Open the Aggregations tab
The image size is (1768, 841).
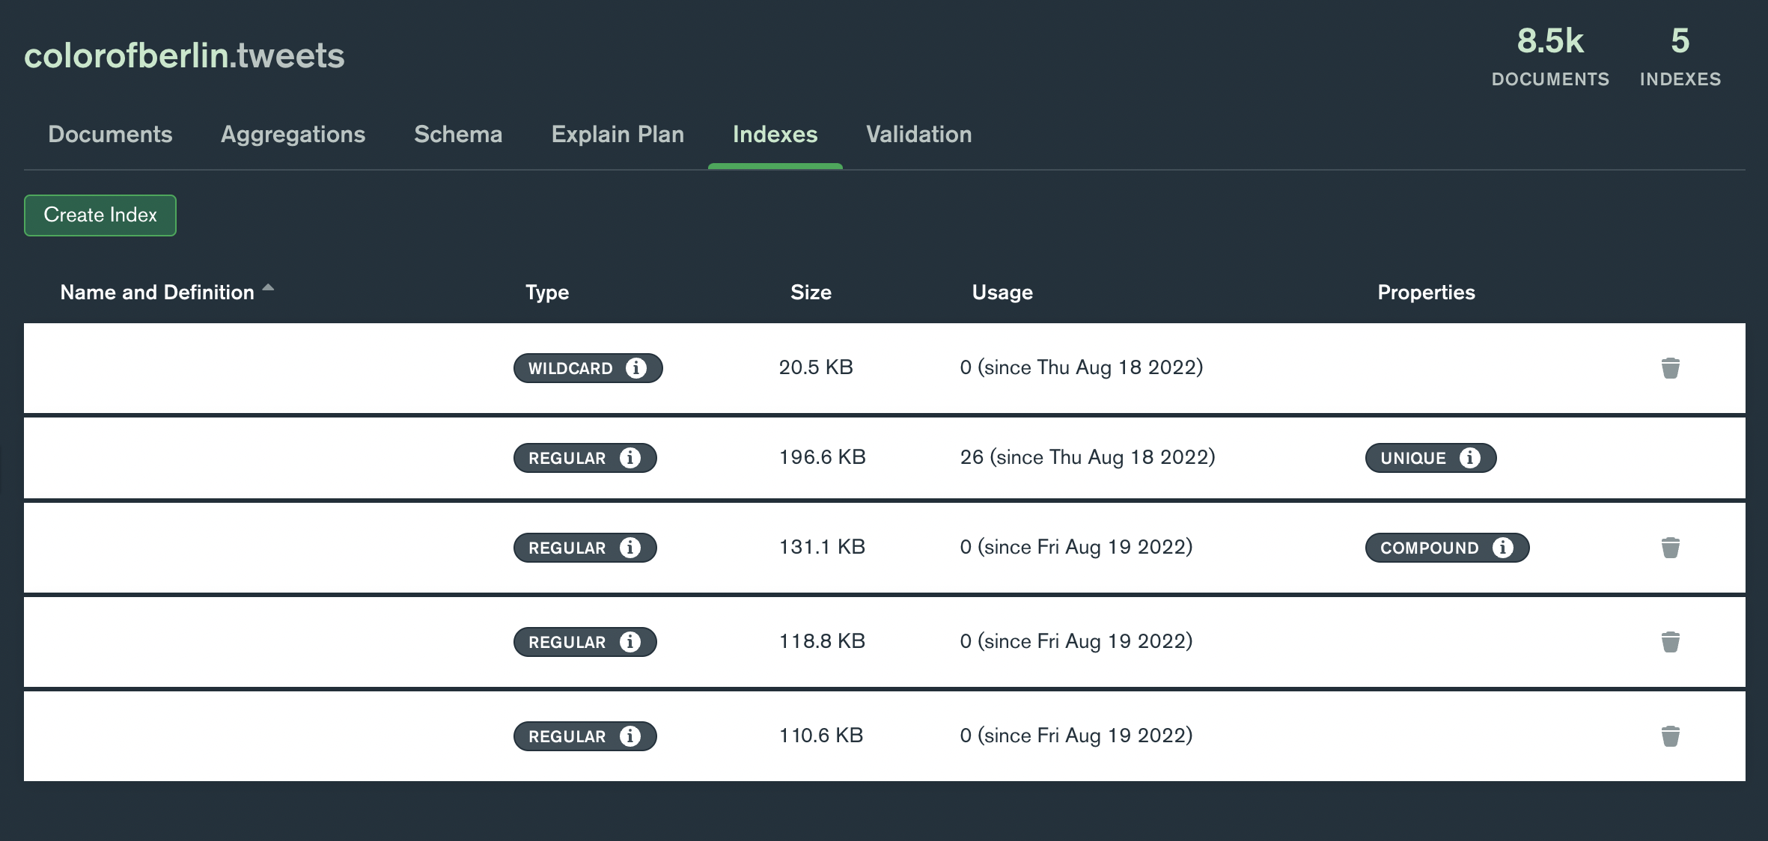293,135
